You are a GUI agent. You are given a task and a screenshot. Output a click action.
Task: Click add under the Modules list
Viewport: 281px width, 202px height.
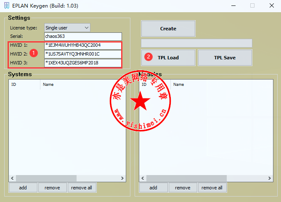(x=154, y=188)
